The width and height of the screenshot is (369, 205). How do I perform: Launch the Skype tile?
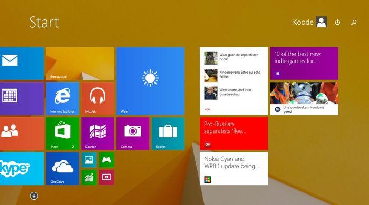tap(22, 169)
